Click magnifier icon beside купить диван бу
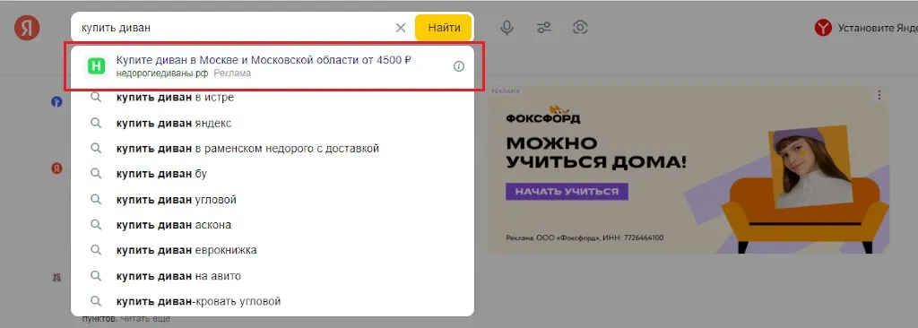This screenshot has width=918, height=328. pos(95,173)
